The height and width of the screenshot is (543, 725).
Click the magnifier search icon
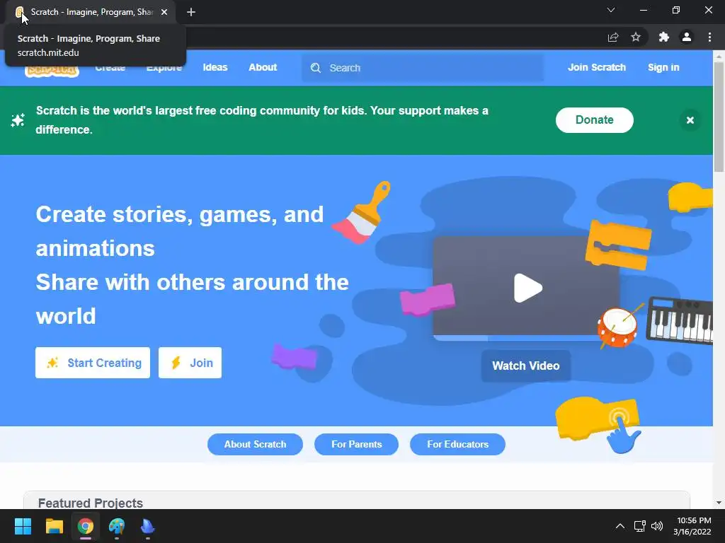coord(316,68)
